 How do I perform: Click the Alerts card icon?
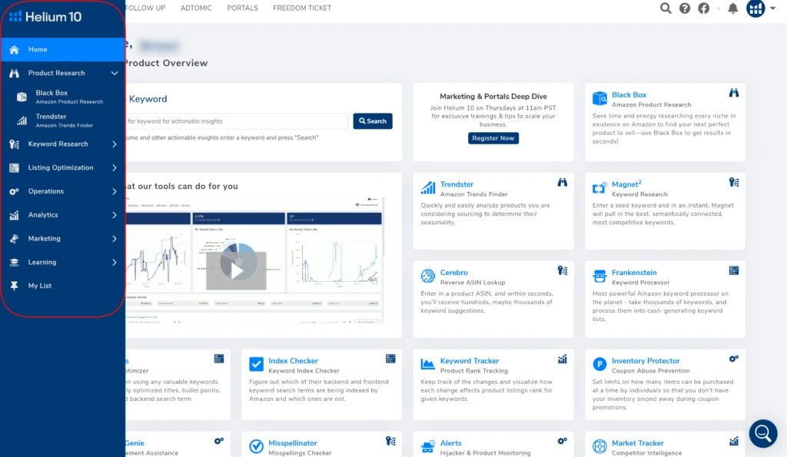(427, 446)
